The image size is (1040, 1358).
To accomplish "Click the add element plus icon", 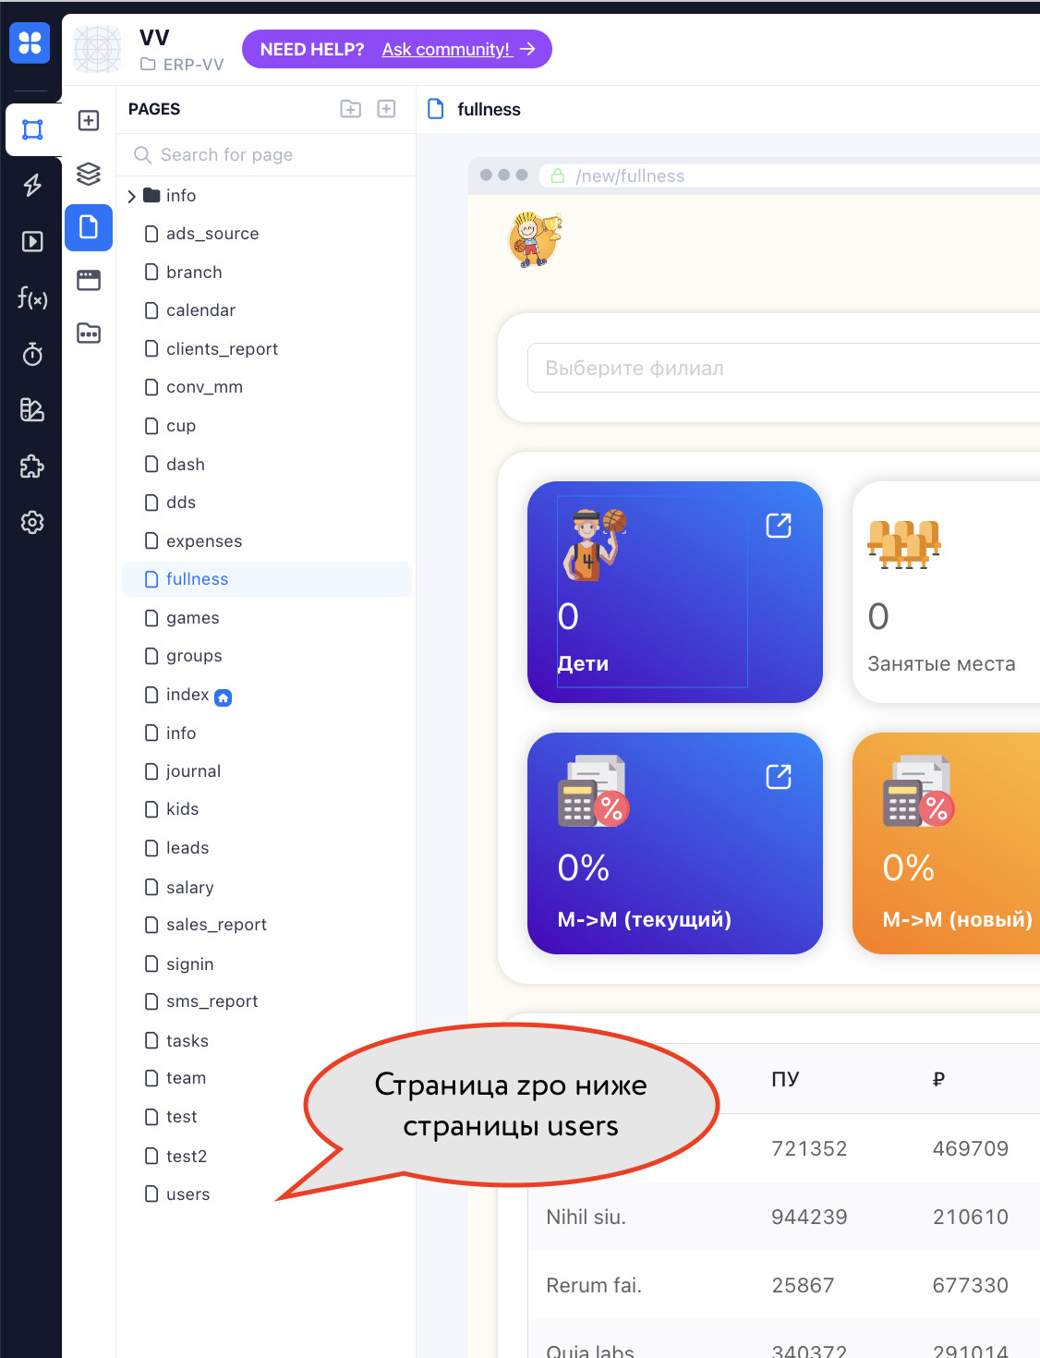I will [89, 121].
